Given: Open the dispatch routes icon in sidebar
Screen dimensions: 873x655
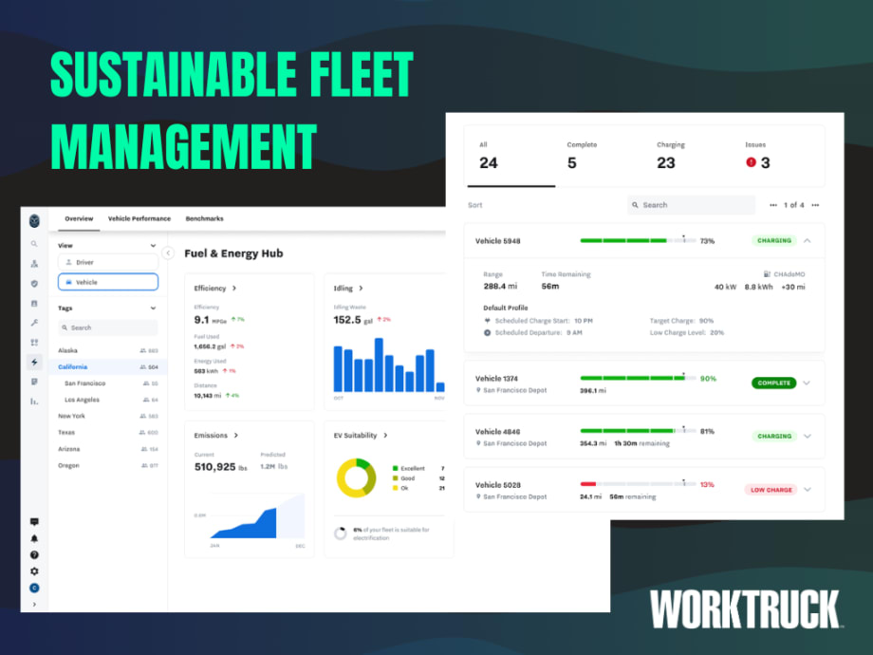Looking at the screenshot, I should (x=34, y=343).
